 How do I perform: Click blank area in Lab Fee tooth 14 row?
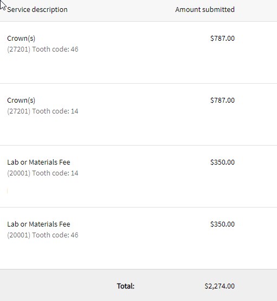(x=134, y=191)
